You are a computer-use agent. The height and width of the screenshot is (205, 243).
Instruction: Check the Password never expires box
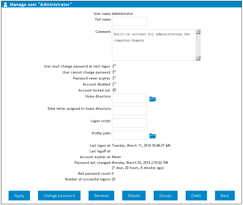(x=115, y=78)
